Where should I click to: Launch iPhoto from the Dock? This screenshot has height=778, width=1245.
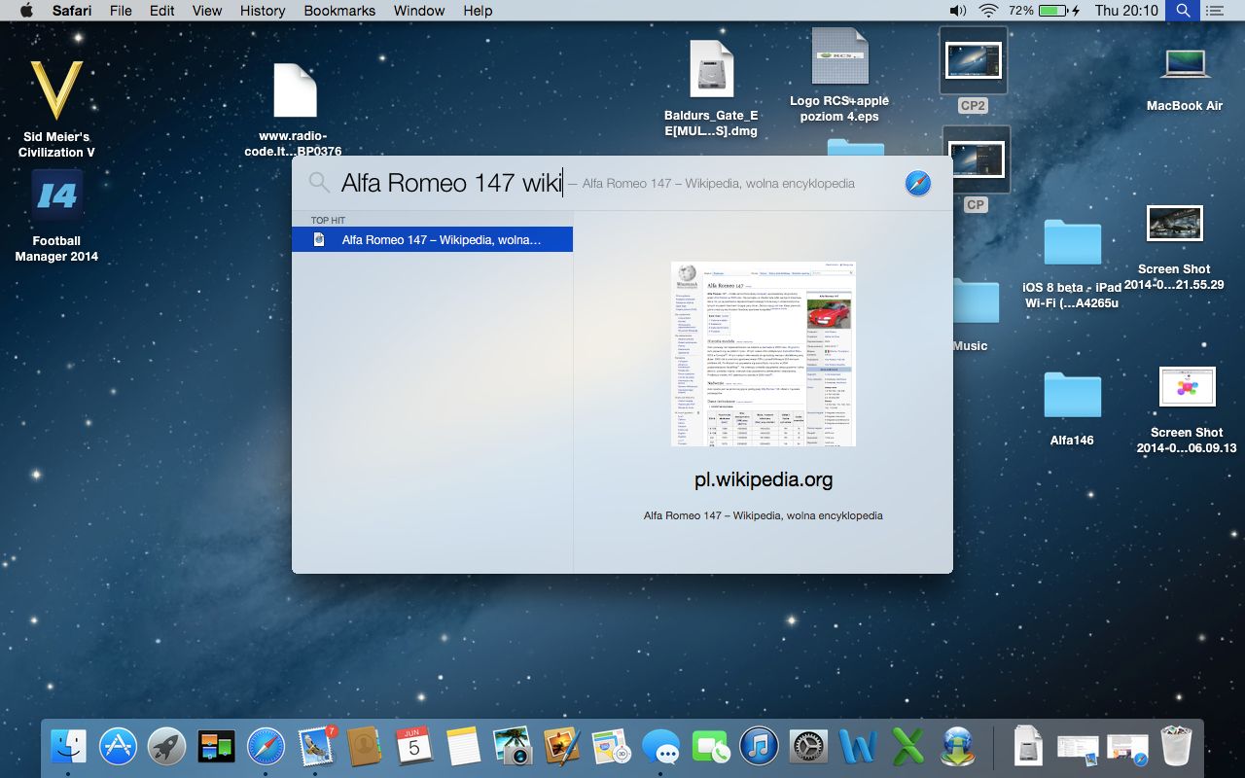pos(513,747)
